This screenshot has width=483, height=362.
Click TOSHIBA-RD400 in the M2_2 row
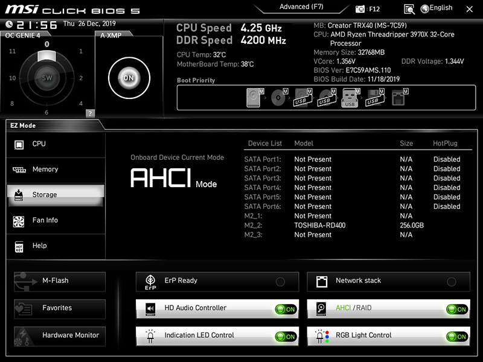click(320, 225)
